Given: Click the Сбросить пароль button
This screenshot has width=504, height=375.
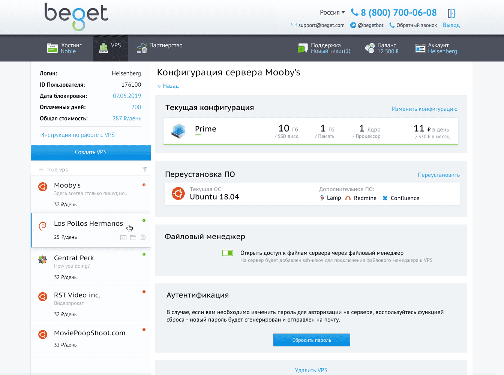Looking at the screenshot, I should pyautogui.click(x=312, y=340).
